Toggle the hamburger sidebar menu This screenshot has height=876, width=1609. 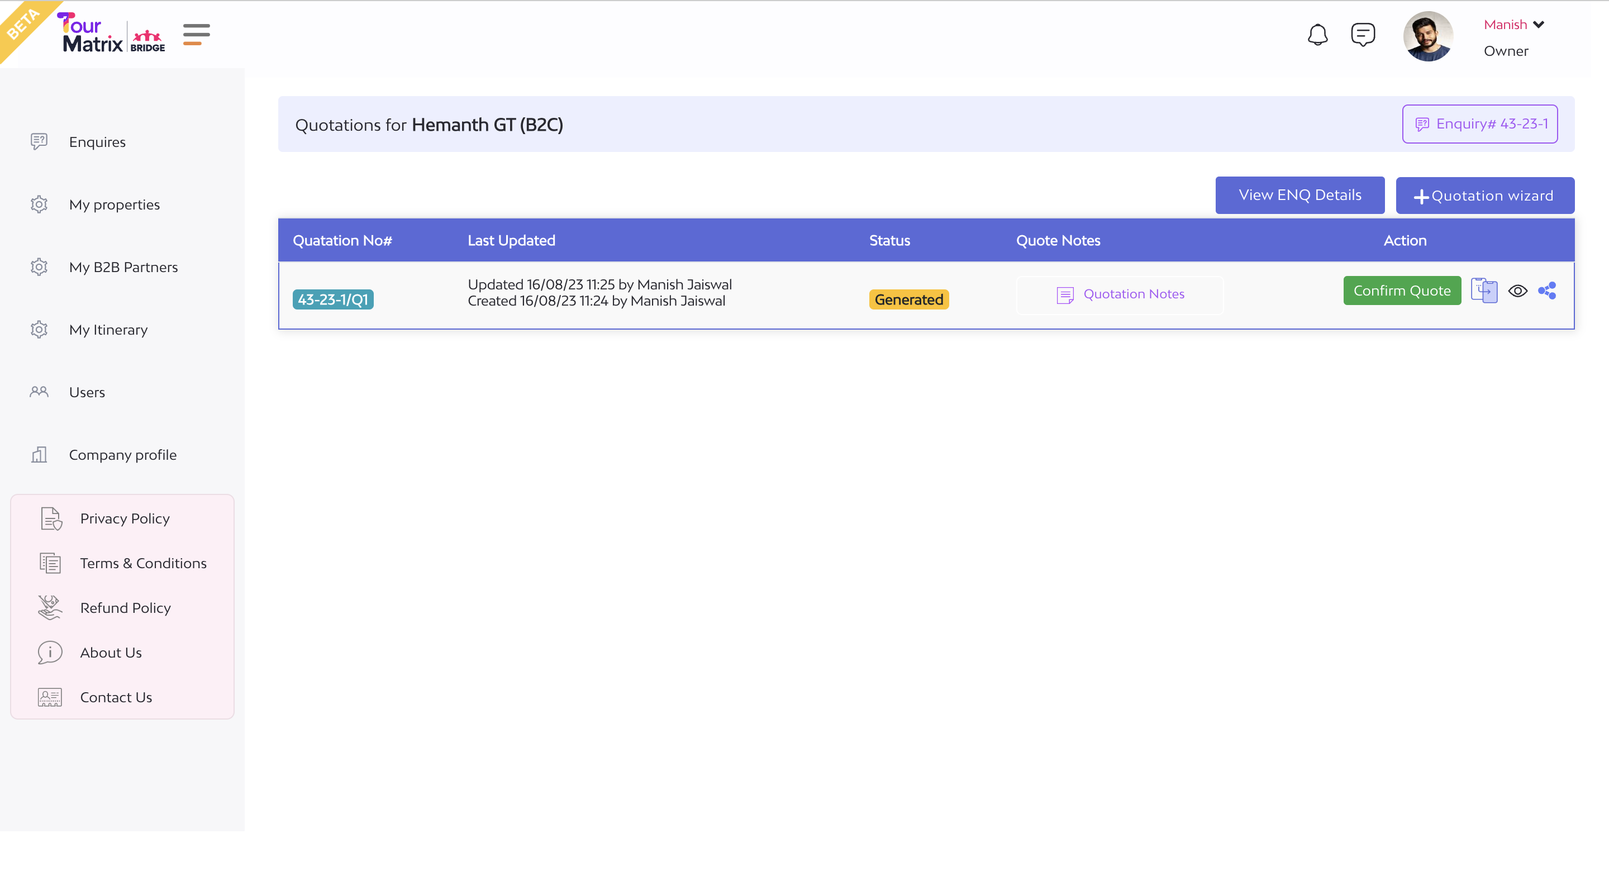click(x=196, y=35)
